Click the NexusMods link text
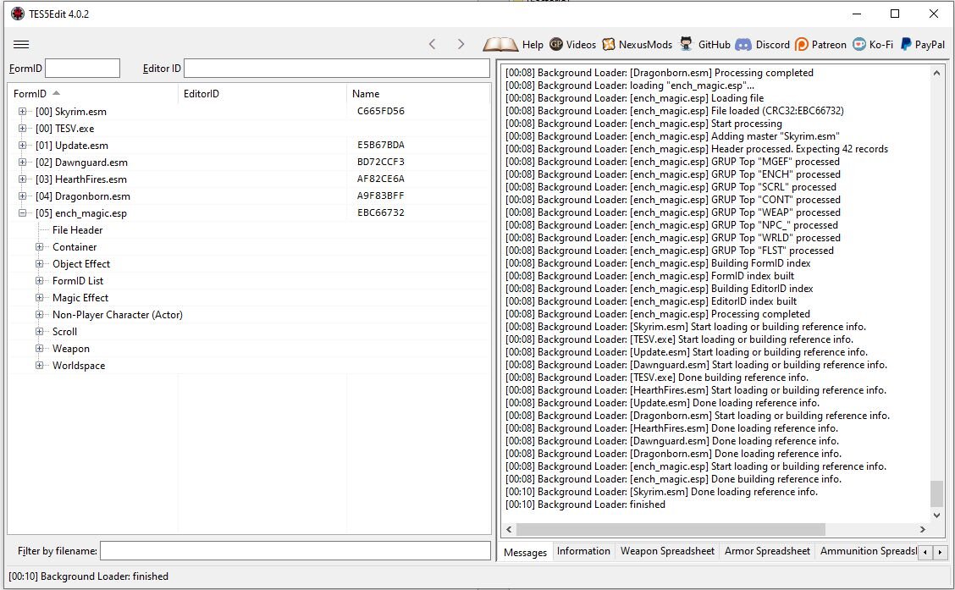 pyautogui.click(x=645, y=45)
